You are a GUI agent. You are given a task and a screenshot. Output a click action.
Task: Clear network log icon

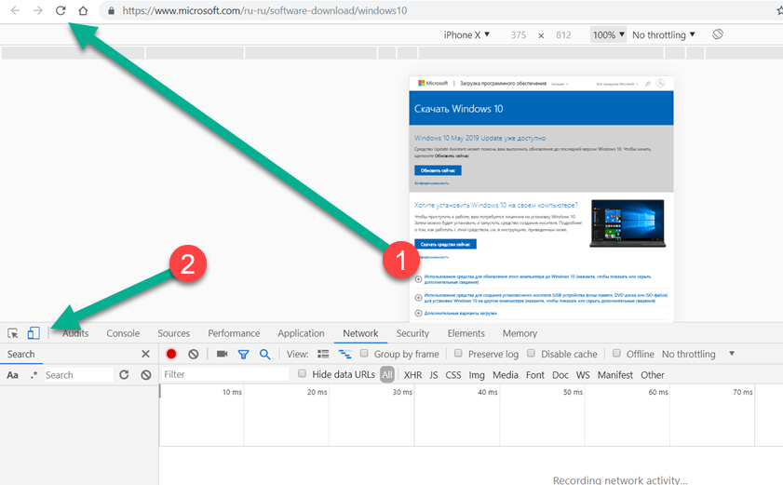(x=194, y=354)
